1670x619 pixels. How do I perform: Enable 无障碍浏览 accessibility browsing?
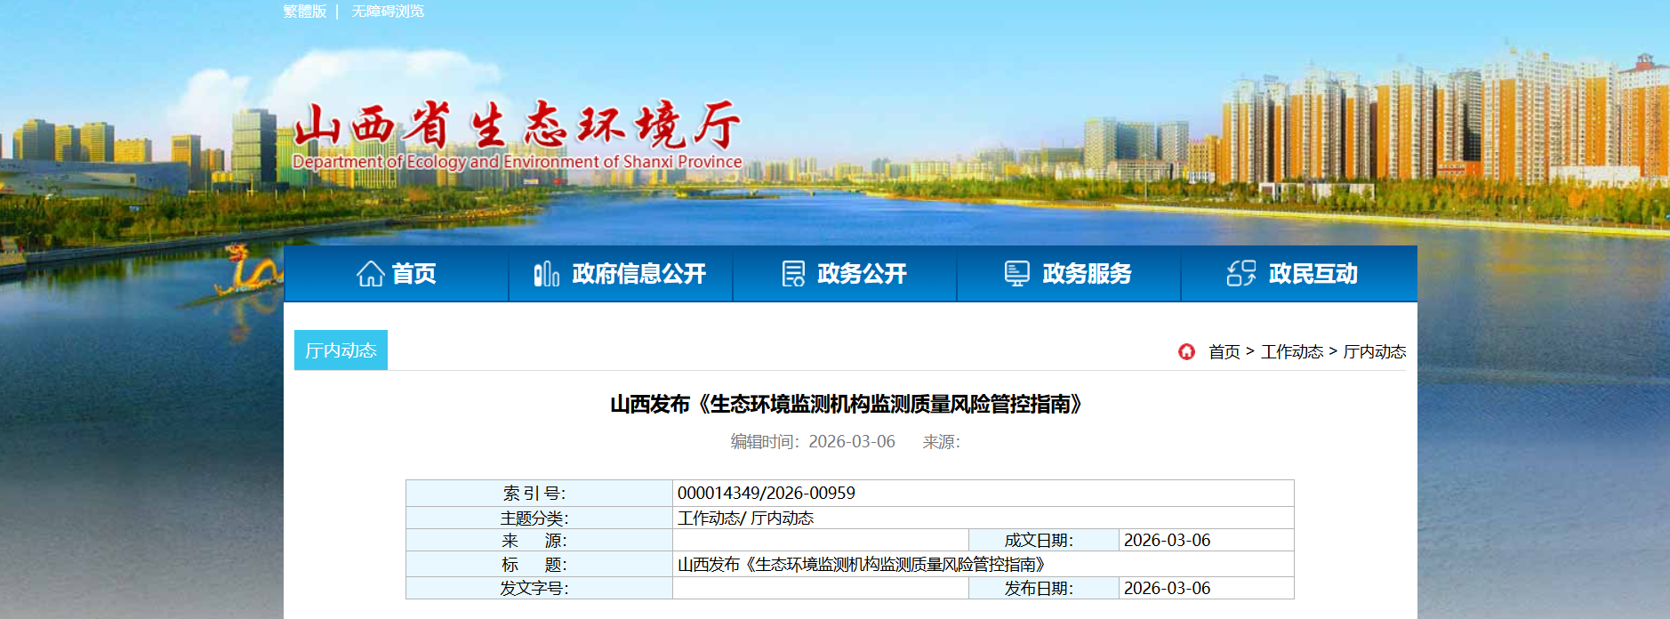pos(388,12)
